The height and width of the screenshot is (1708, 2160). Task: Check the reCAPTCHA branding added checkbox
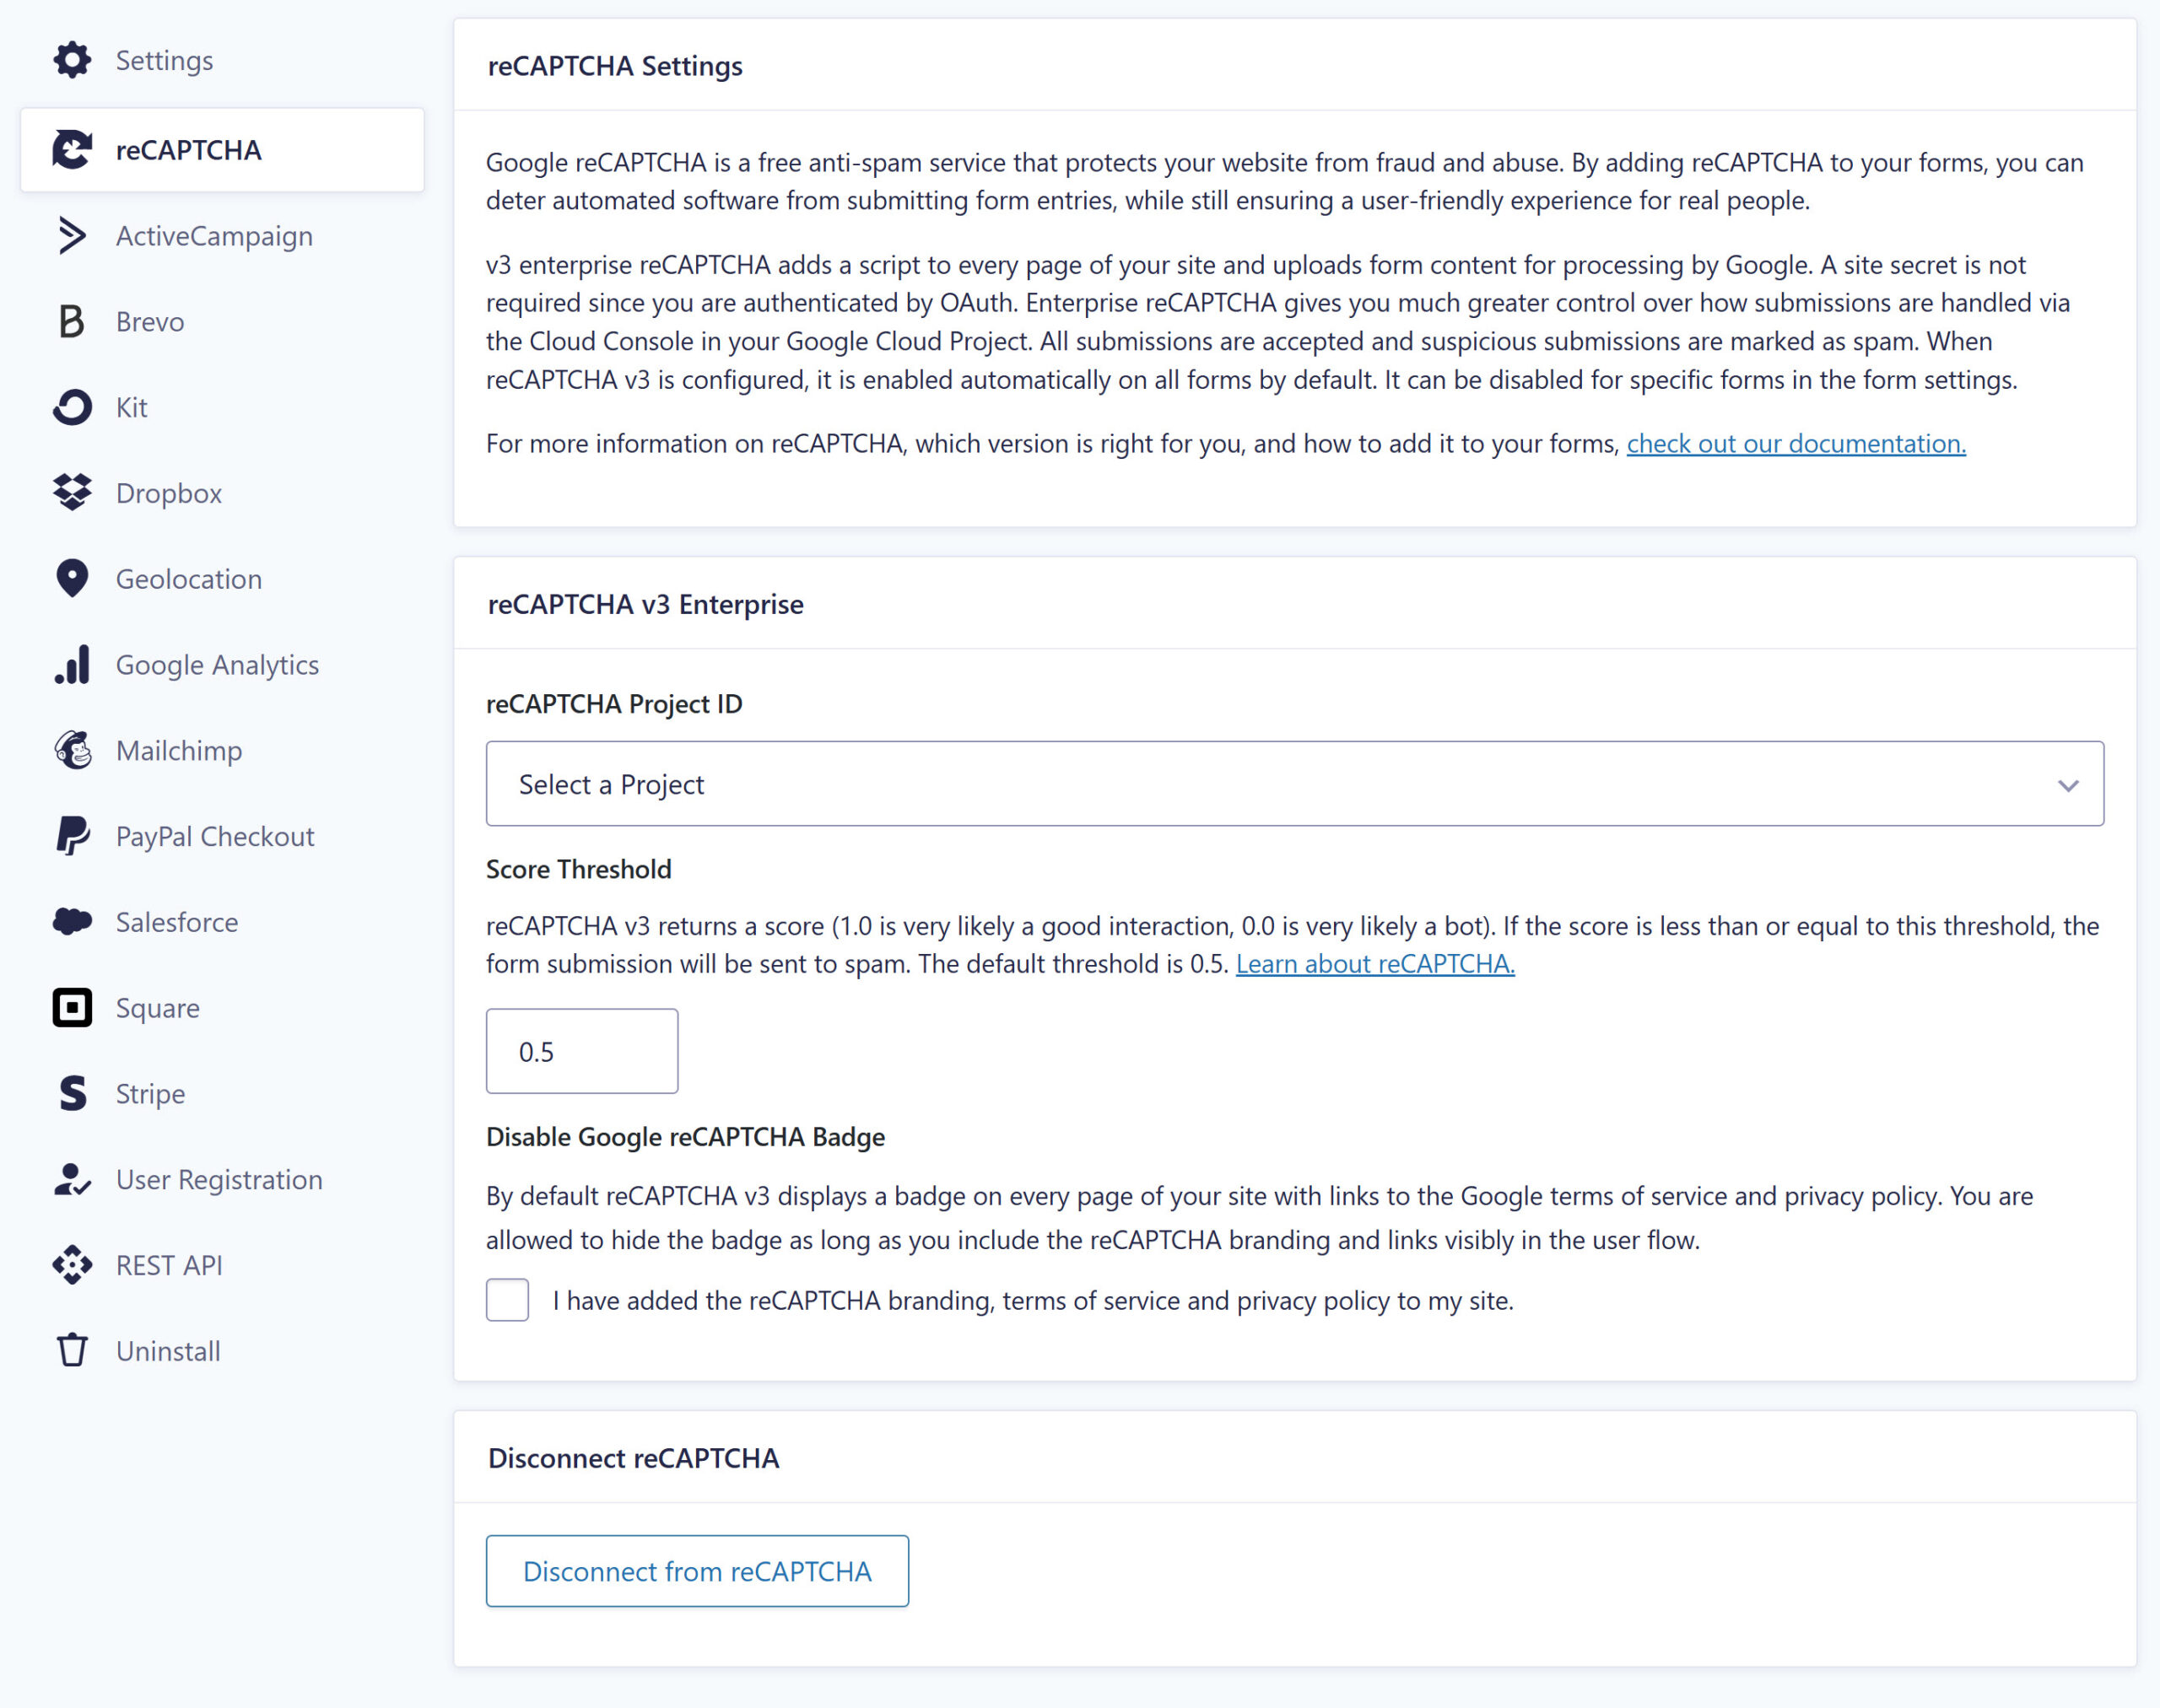[x=507, y=1300]
